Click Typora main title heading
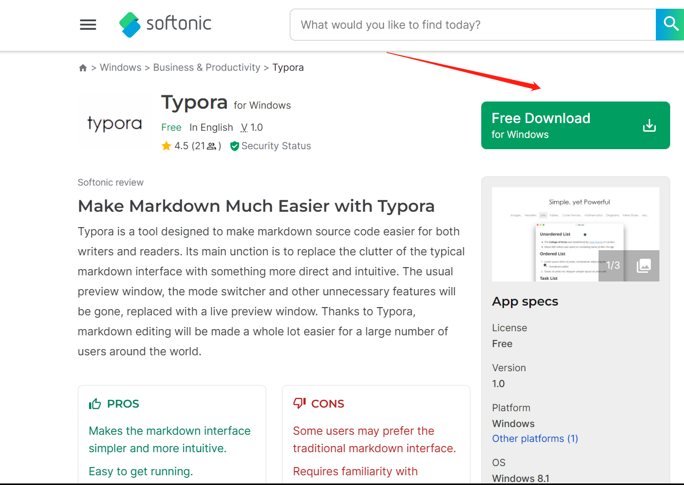The image size is (684, 485). [195, 103]
